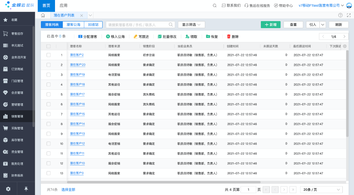Viewport: 354px width, 195px height.
Task: Go to next page arrow beside 1/4
Action: tap(344, 37)
